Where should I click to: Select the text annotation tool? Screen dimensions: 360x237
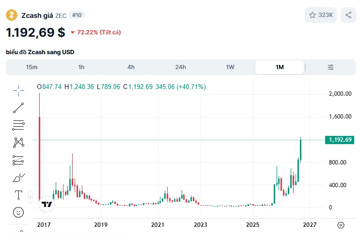click(18, 195)
